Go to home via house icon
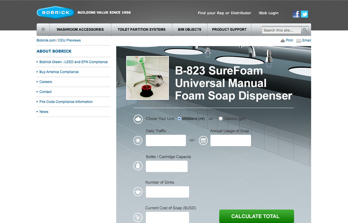This screenshot has height=223, width=348. (x=43, y=29)
